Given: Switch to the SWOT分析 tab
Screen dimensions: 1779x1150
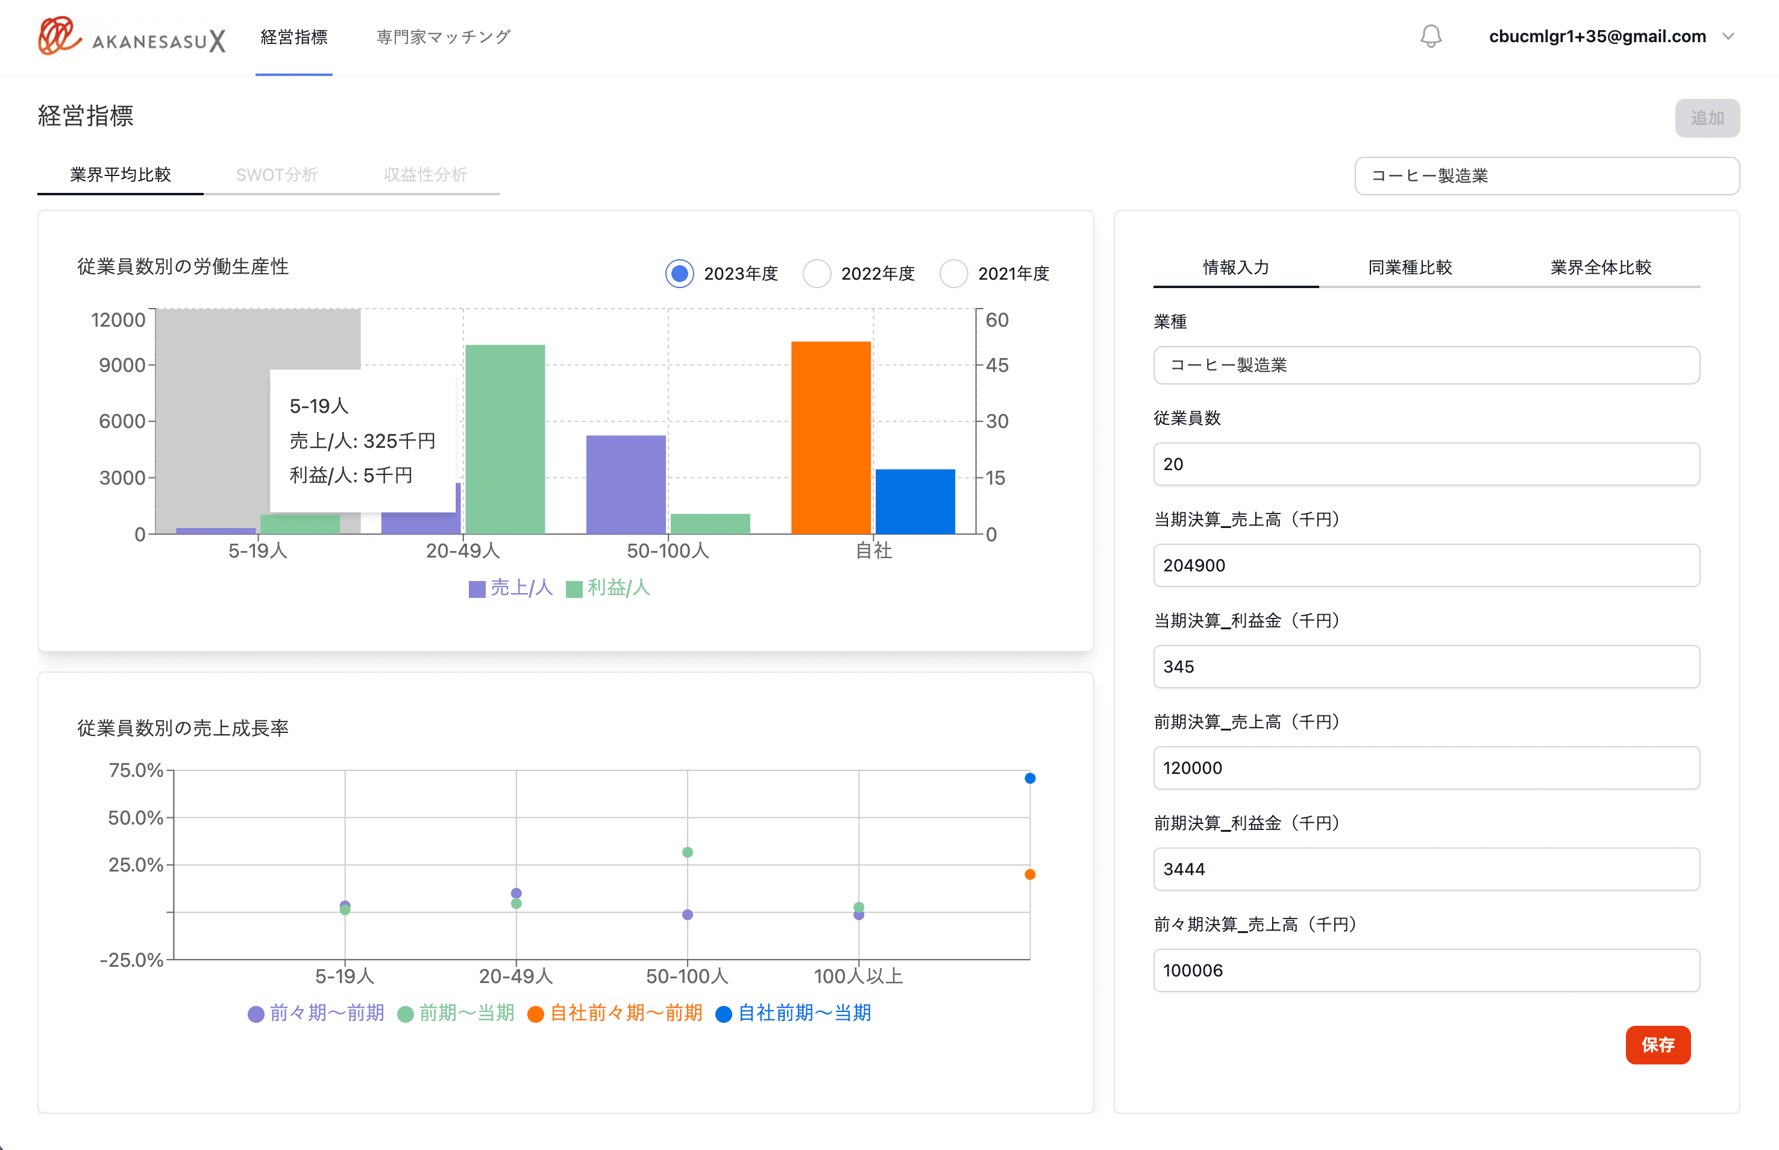Looking at the screenshot, I should pos(277,174).
